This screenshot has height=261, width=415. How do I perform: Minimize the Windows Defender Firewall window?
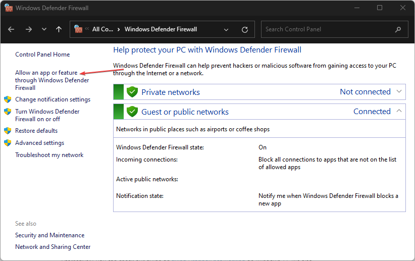357,8
